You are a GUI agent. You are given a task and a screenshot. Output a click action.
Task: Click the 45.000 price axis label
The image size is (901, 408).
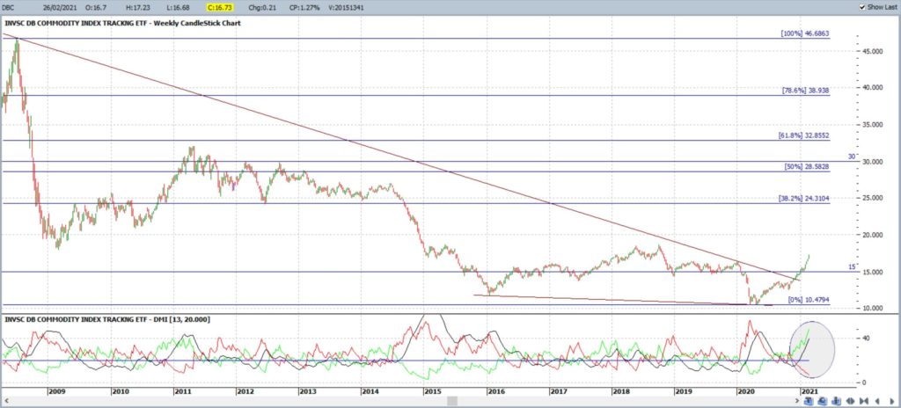tap(872, 51)
